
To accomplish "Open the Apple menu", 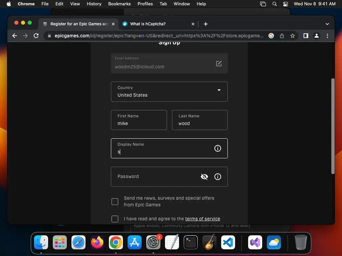I will [x=9, y=4].
